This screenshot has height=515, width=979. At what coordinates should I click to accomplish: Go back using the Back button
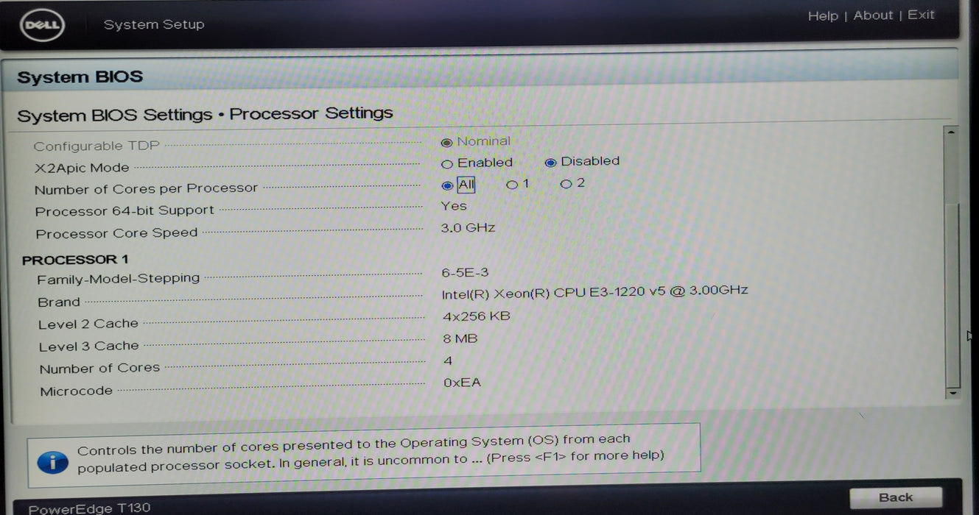coord(896,497)
